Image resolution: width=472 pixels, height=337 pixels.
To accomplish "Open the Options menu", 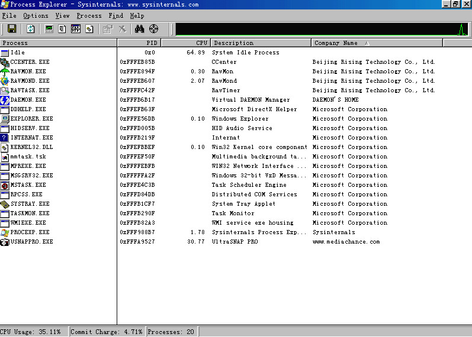I will (x=36, y=15).
